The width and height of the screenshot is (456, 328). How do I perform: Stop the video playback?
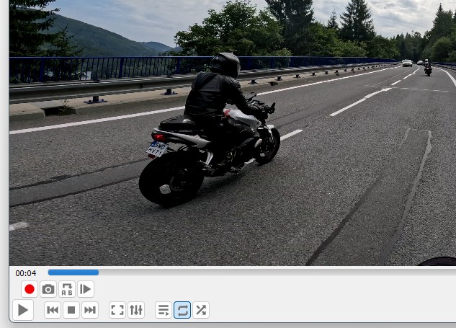tap(71, 310)
